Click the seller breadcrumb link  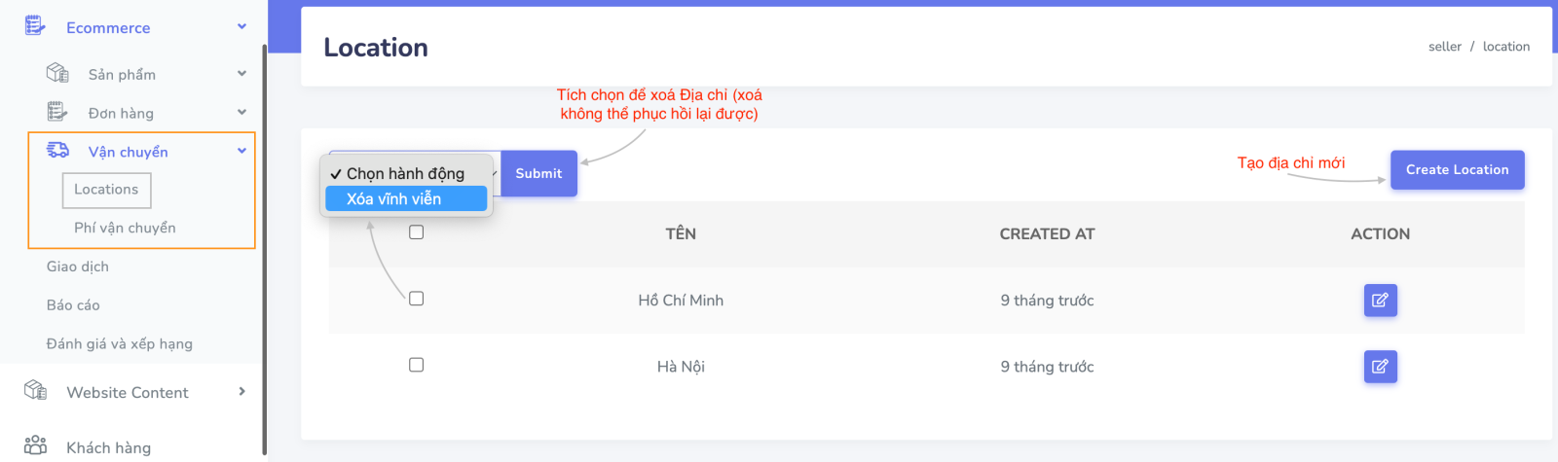coord(1444,47)
